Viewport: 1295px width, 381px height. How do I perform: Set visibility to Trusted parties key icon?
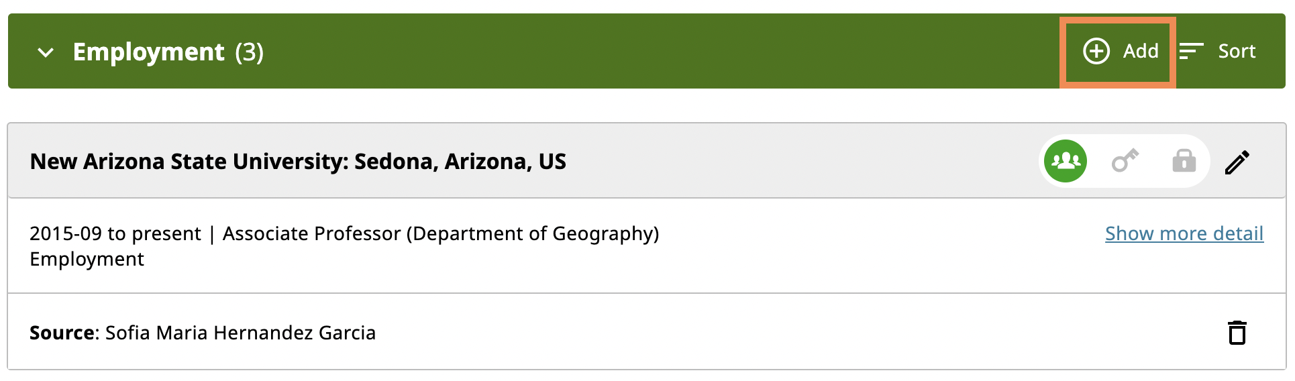[x=1125, y=161]
